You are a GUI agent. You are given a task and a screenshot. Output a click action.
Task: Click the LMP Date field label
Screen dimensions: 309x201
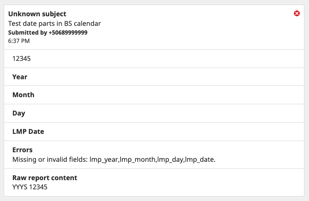tap(28, 131)
